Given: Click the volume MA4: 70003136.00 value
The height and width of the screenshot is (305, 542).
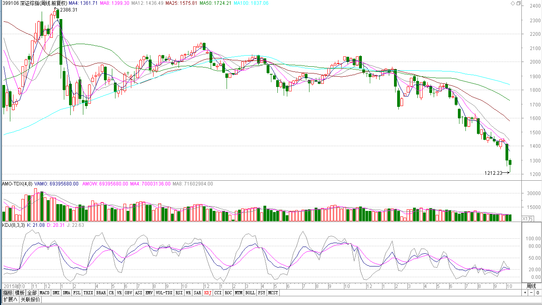Looking at the screenshot, I should point(150,184).
